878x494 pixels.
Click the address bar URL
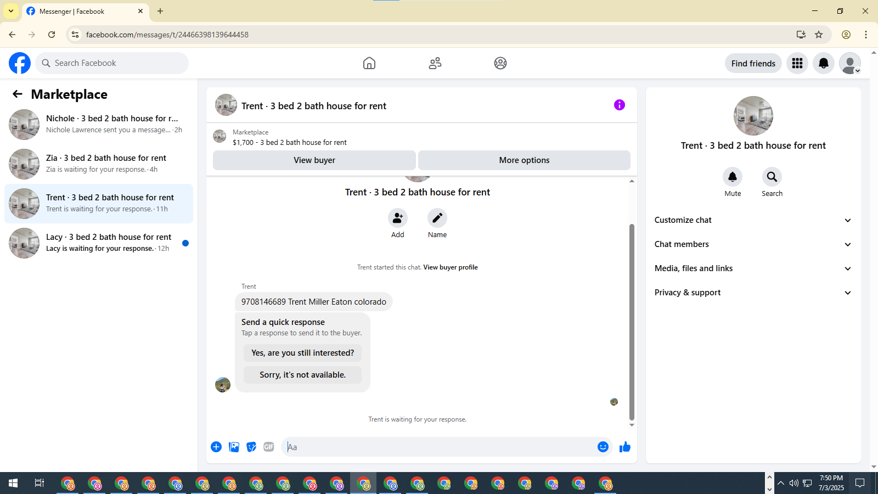(167, 35)
